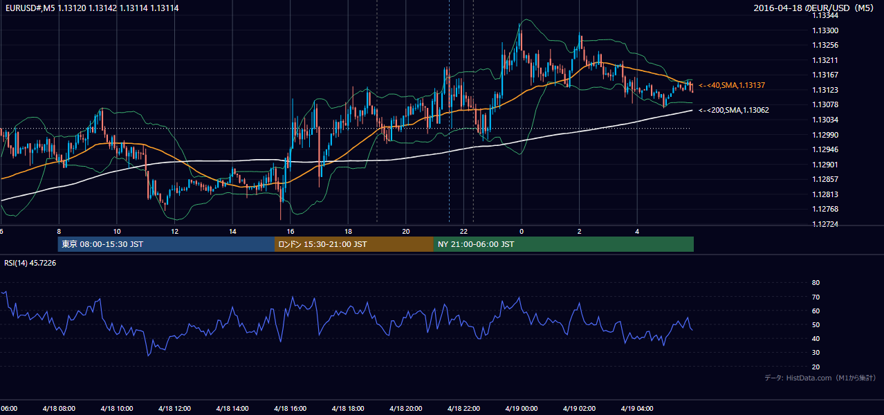Click the 4/19 00:00 time axis label
The height and width of the screenshot is (415, 884).
point(522,409)
